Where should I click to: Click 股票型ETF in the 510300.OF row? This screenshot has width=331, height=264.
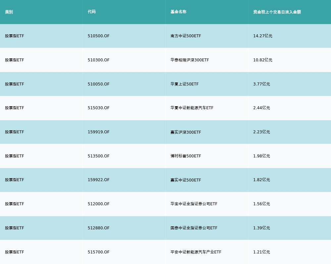tap(15, 60)
